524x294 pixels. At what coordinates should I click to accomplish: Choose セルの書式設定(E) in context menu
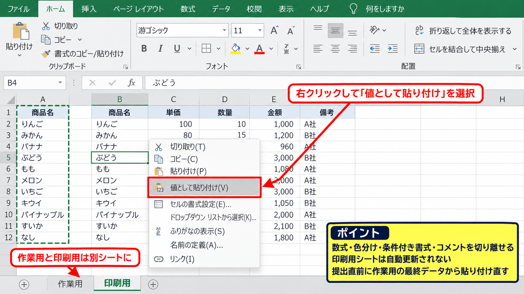pyautogui.click(x=204, y=204)
